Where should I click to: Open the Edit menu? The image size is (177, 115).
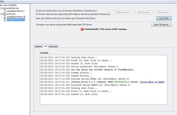[x=2, y=1]
